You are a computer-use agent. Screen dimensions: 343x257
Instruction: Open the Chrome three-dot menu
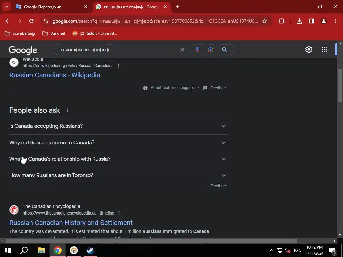[336, 21]
